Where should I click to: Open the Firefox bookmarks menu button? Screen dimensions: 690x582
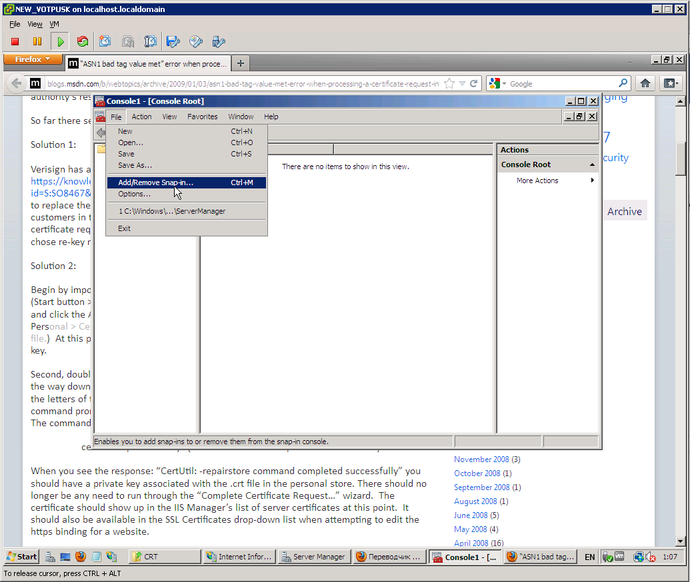671,83
